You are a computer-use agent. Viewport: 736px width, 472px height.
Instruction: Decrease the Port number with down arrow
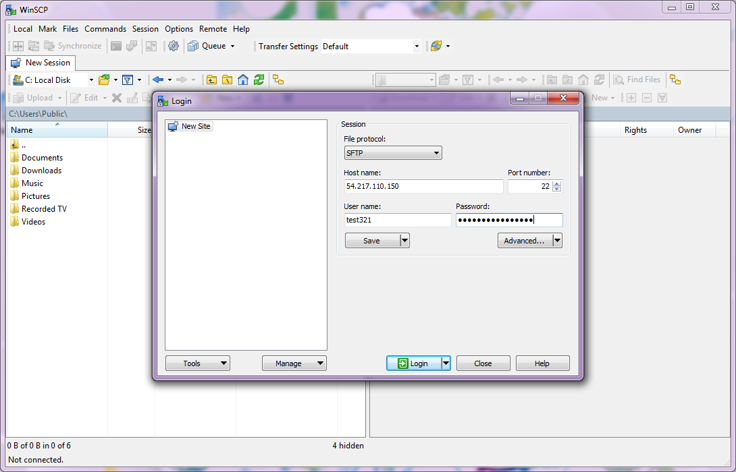coord(556,189)
